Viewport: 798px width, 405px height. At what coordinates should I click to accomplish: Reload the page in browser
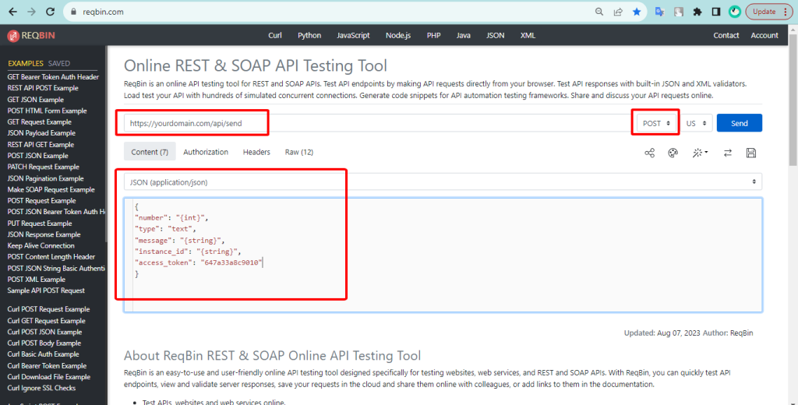click(x=50, y=12)
